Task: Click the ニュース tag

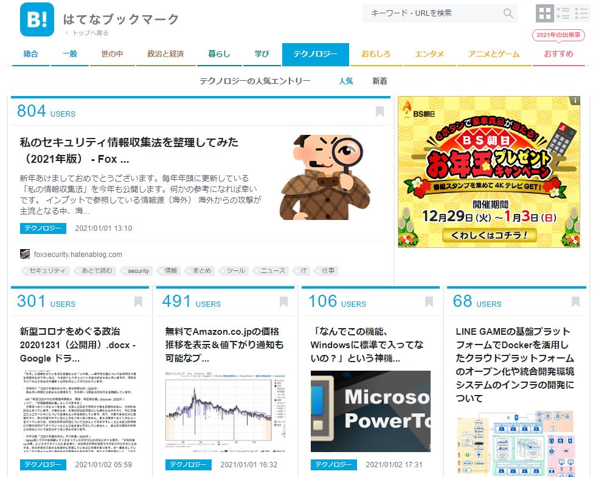Action: pos(271,270)
